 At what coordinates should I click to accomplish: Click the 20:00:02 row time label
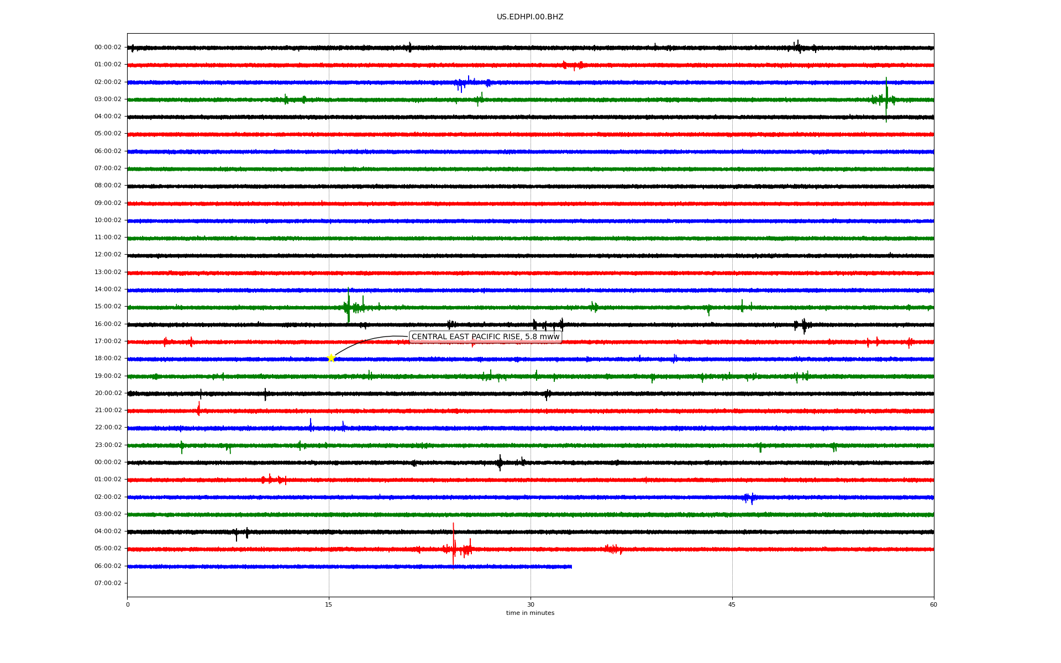108,393
